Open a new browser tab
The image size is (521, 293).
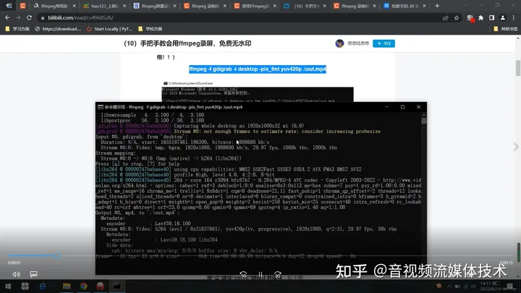[437, 6]
